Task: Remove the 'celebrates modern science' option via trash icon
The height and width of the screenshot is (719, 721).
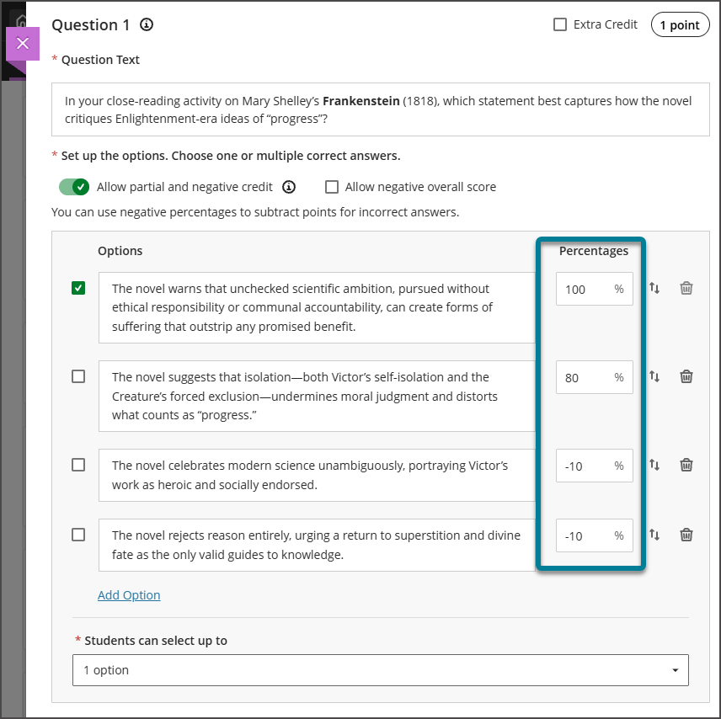Action: (x=686, y=465)
